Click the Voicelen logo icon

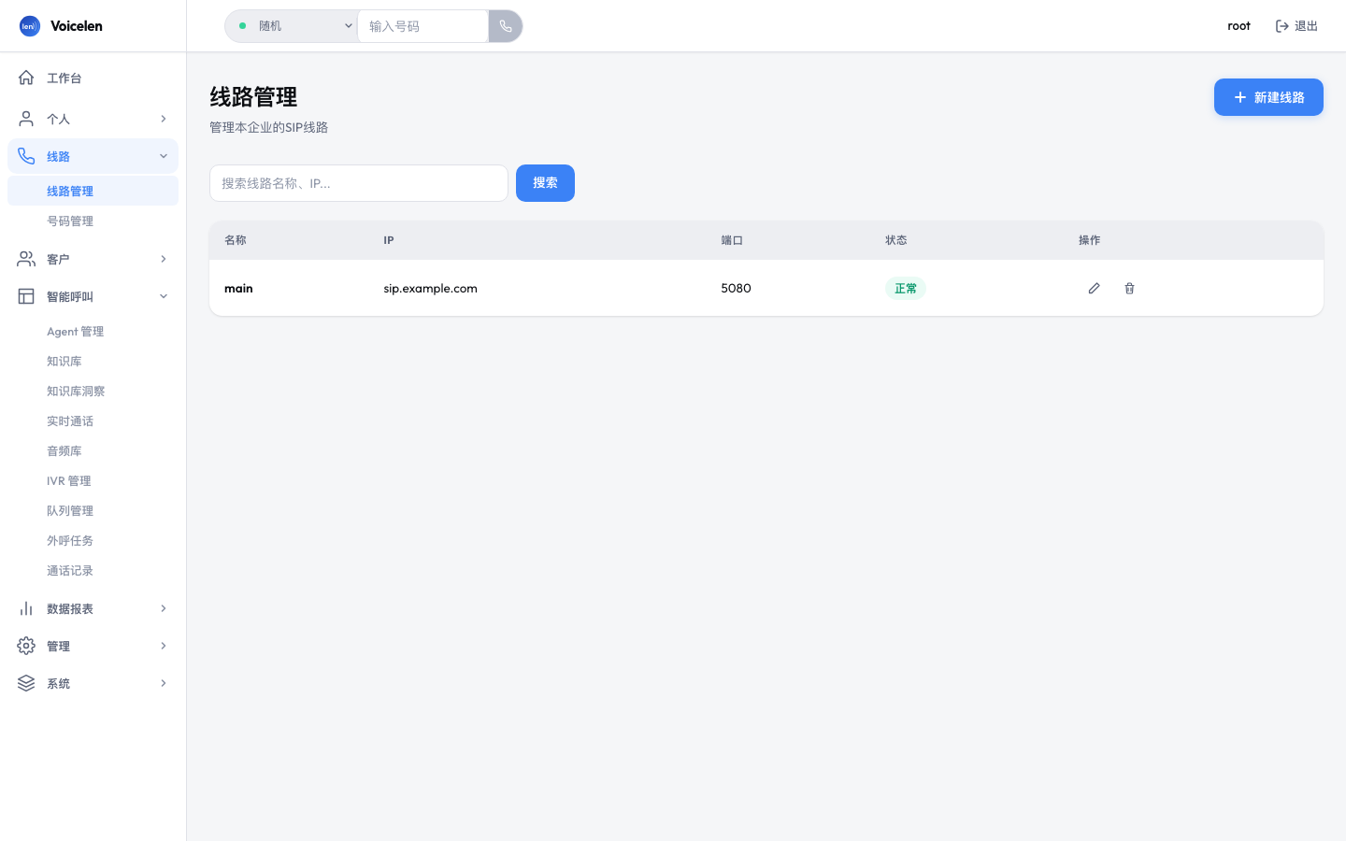(30, 26)
